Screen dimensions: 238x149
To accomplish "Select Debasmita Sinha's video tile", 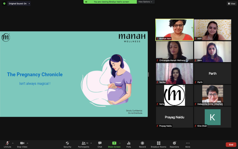I will 213,96.
